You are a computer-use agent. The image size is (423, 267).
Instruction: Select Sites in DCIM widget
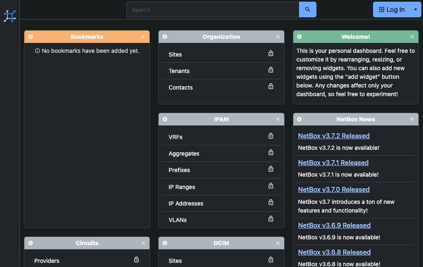pyautogui.click(x=175, y=261)
